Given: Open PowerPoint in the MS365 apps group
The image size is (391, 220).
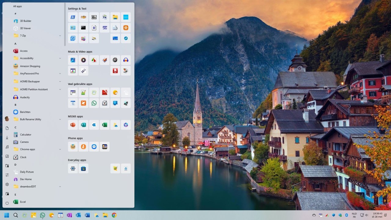Looking at the screenshot, I should 73,125.
